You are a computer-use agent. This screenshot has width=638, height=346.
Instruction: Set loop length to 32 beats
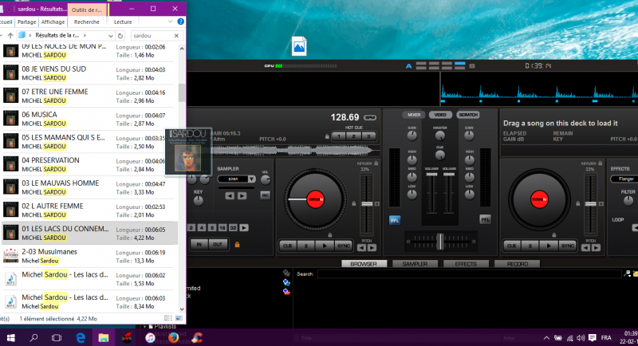coord(233,228)
